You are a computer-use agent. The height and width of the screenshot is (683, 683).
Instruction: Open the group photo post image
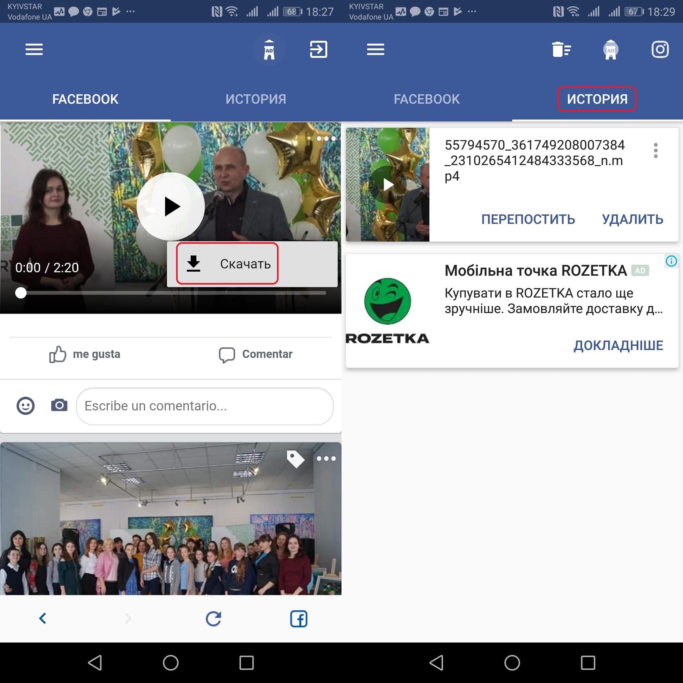tap(171, 519)
